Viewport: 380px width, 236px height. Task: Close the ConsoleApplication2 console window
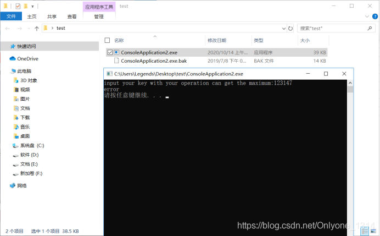point(344,74)
